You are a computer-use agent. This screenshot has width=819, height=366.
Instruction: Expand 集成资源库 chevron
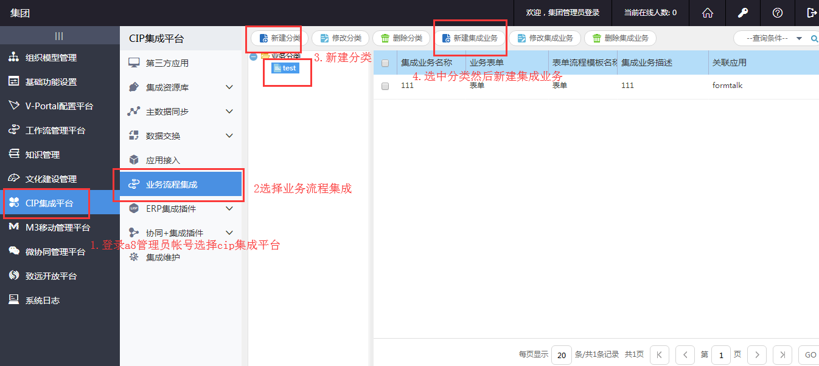[x=229, y=87]
